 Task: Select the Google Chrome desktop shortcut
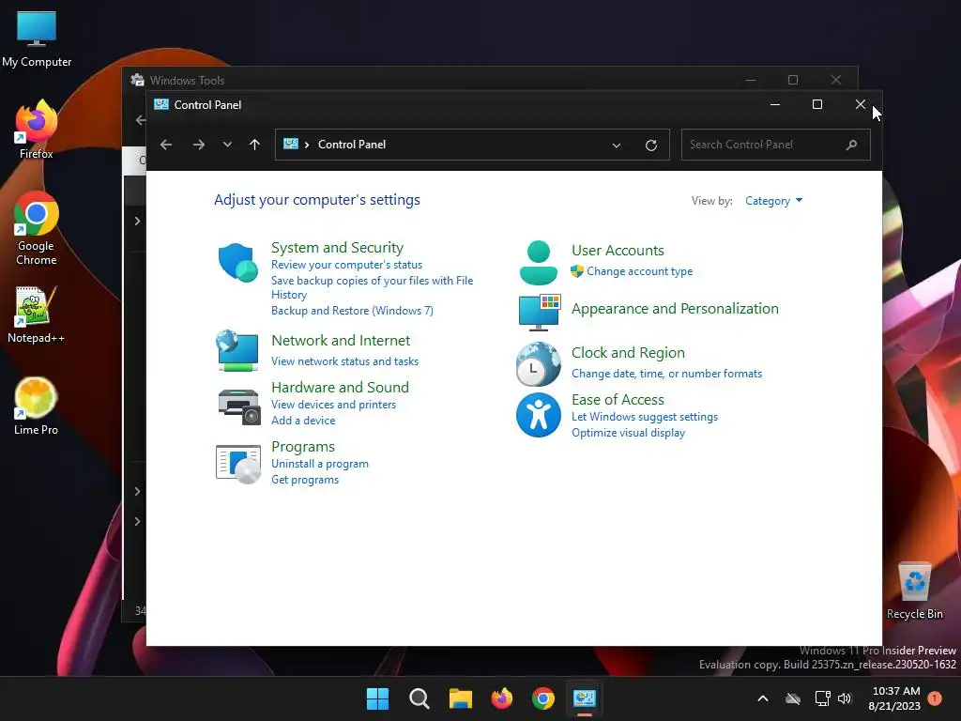pos(36,229)
